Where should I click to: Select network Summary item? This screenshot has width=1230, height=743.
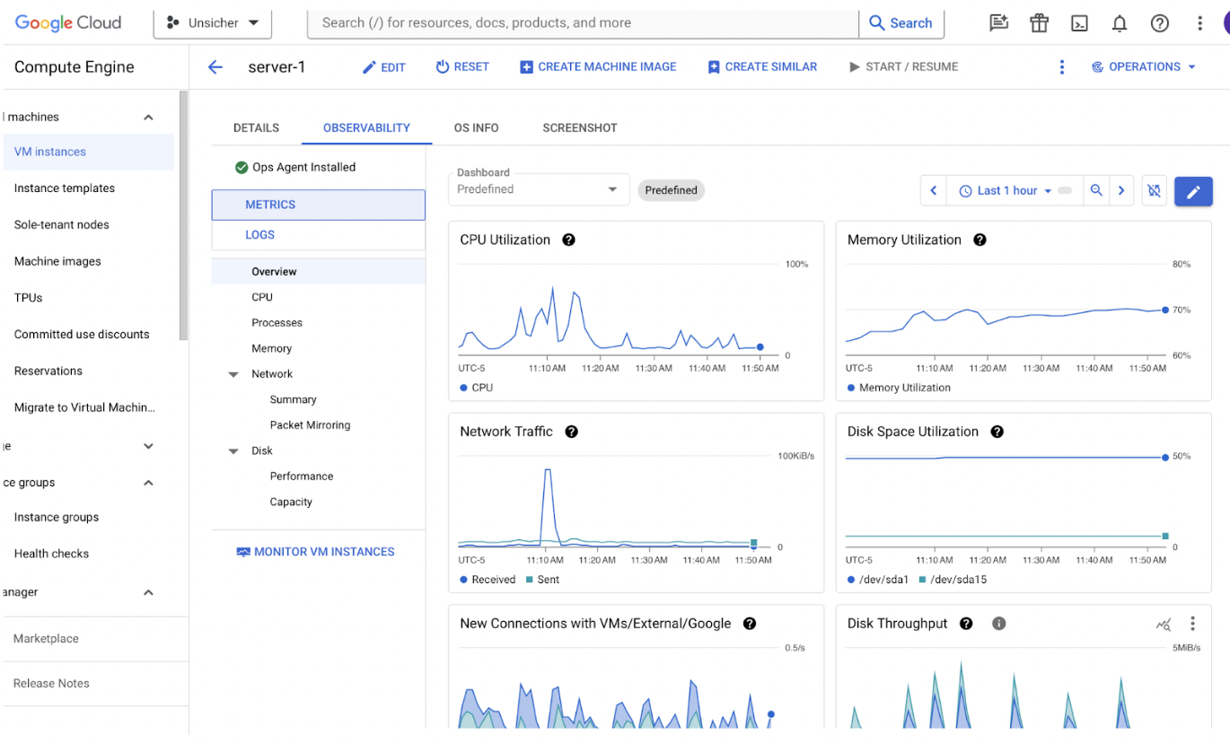(293, 399)
